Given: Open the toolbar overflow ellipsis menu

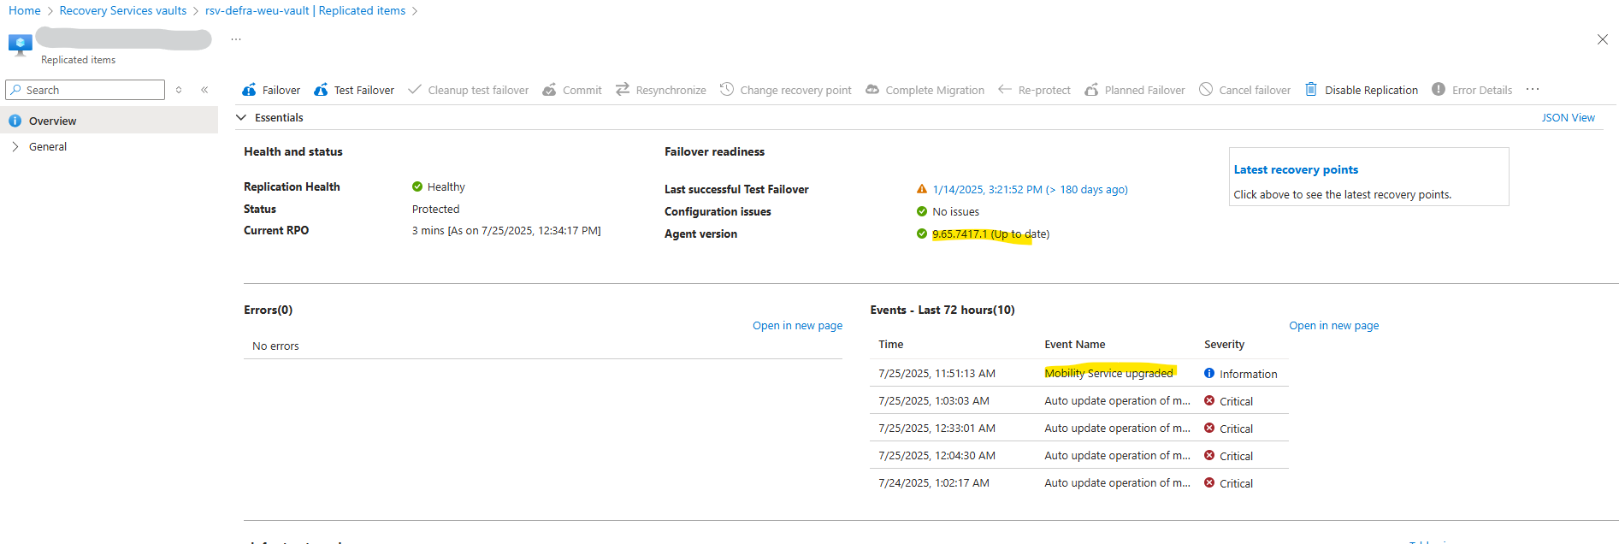Looking at the screenshot, I should pyautogui.click(x=1533, y=89).
